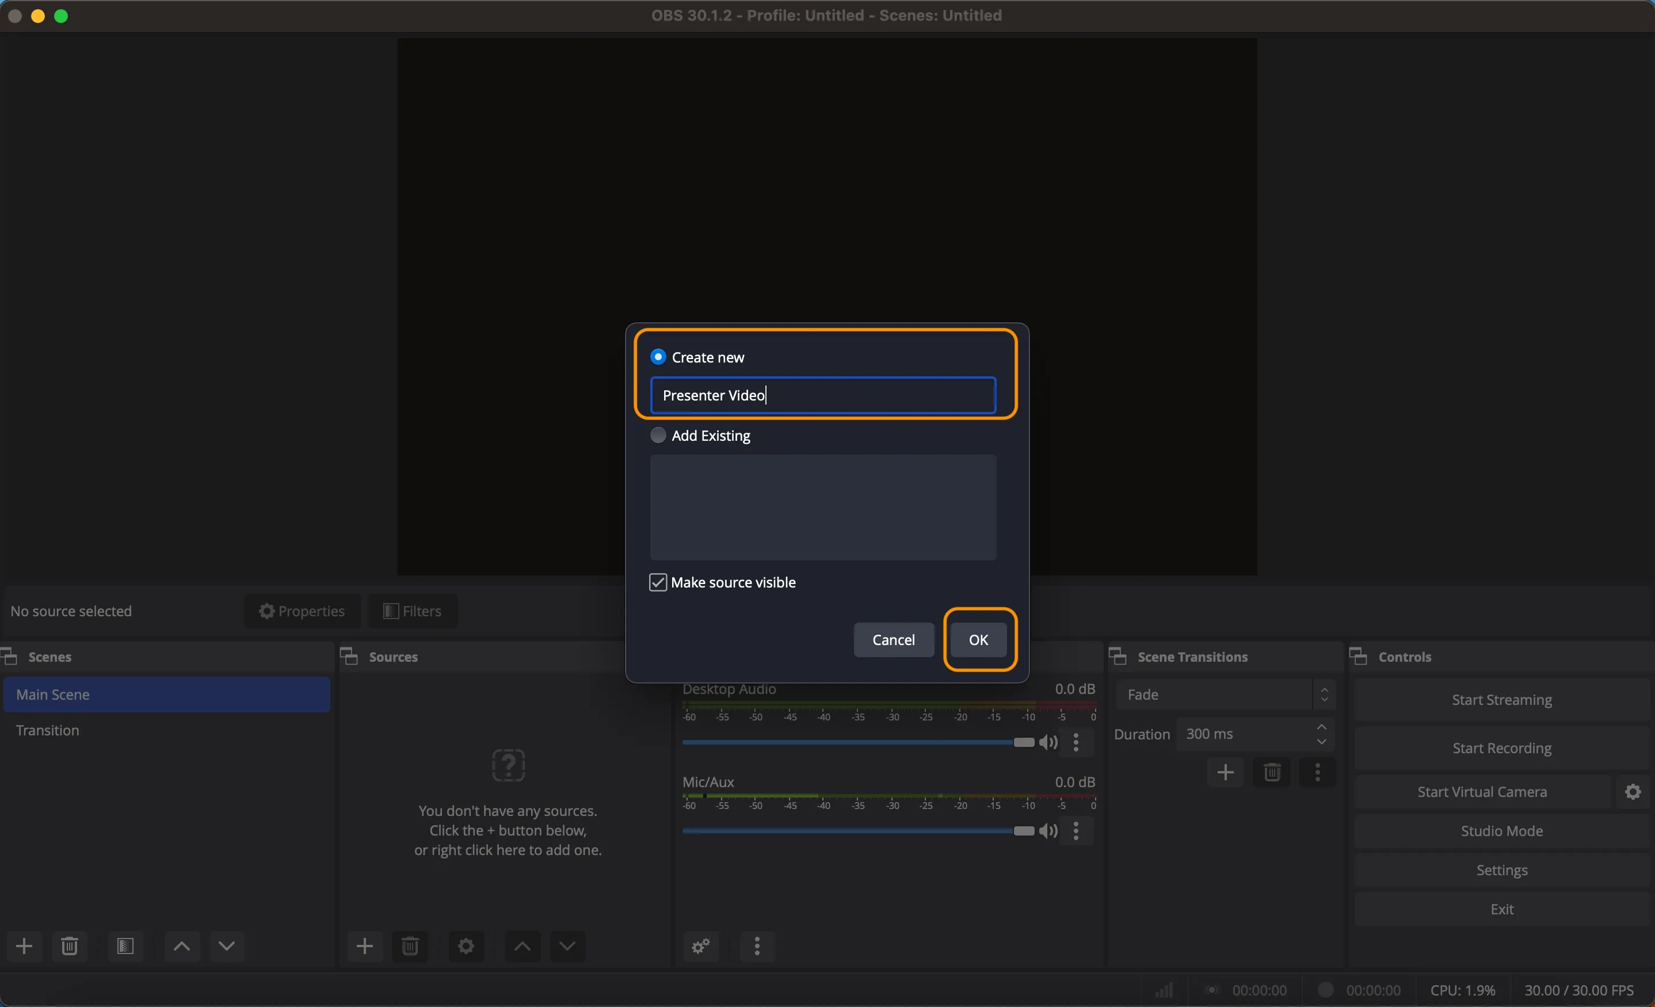The height and width of the screenshot is (1007, 1655).
Task: Uncheck Make source visible
Action: [658, 582]
